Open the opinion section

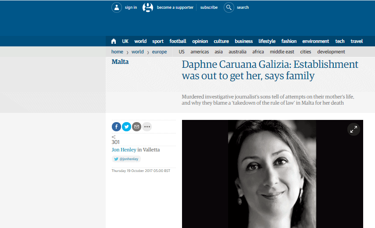click(200, 41)
